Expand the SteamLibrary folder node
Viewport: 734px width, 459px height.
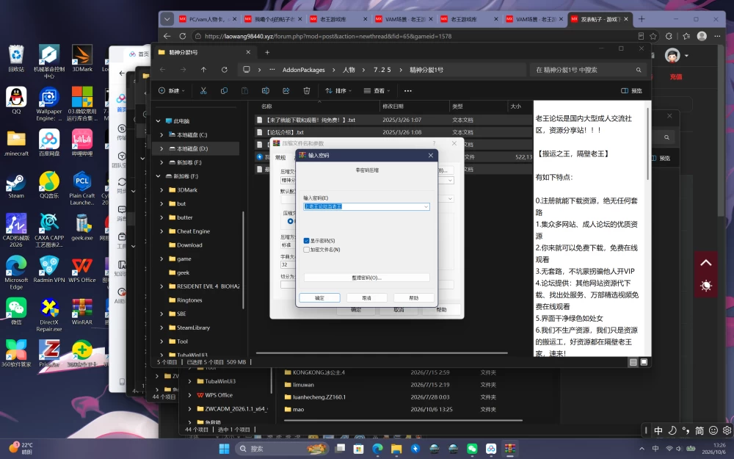click(x=162, y=328)
